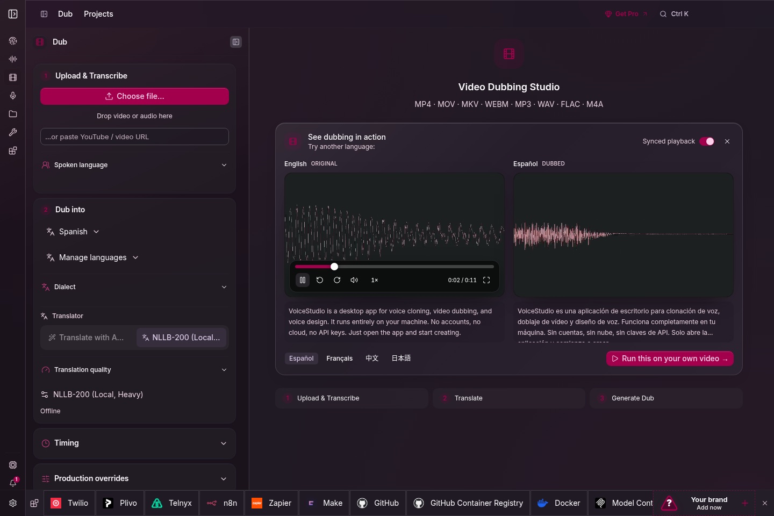Close the See dubbing in action card
Screen dimensions: 774x516
click(727, 141)
